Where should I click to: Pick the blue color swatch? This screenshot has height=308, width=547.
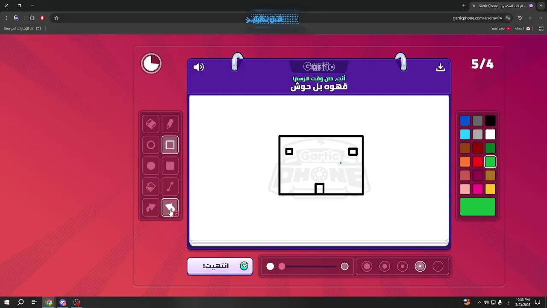(465, 121)
